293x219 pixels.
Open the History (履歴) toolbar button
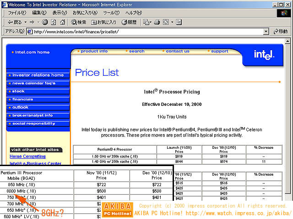[x=129, y=22]
